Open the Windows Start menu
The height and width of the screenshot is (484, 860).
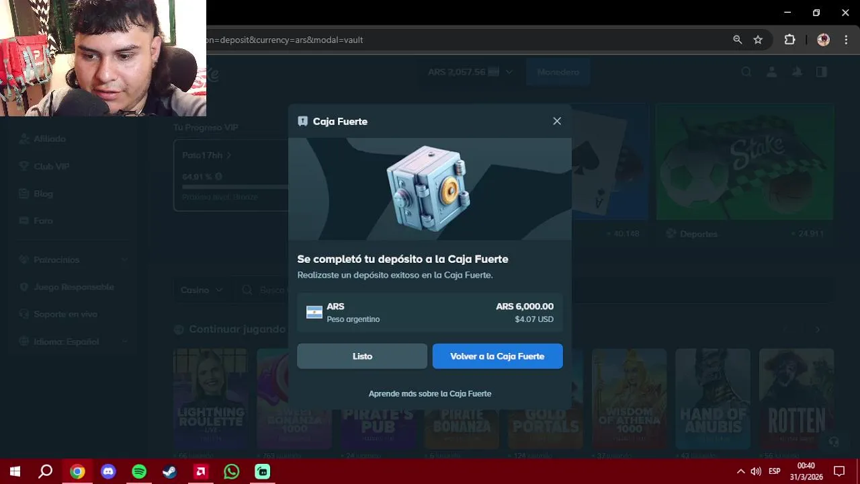tap(15, 471)
